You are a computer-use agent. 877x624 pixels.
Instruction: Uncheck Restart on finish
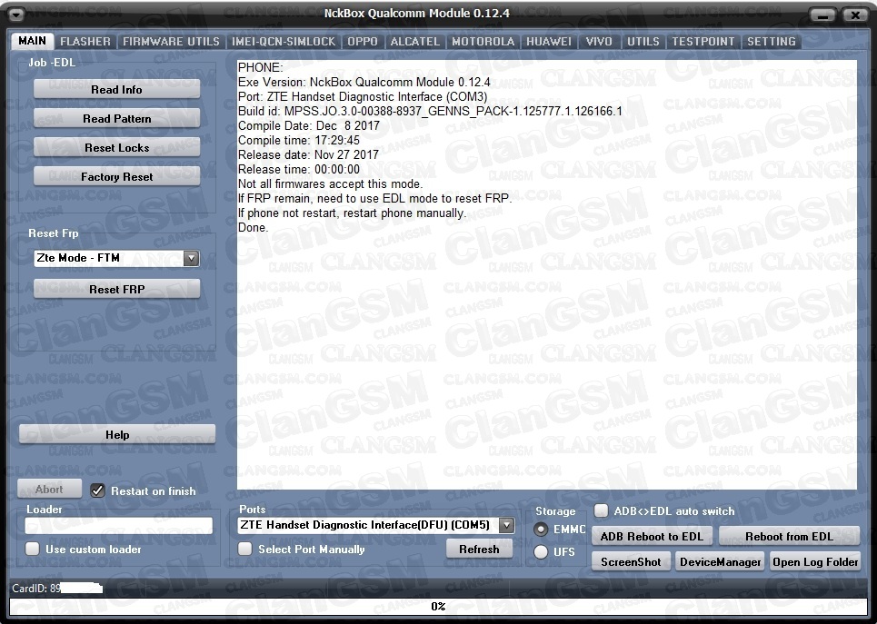click(x=97, y=490)
